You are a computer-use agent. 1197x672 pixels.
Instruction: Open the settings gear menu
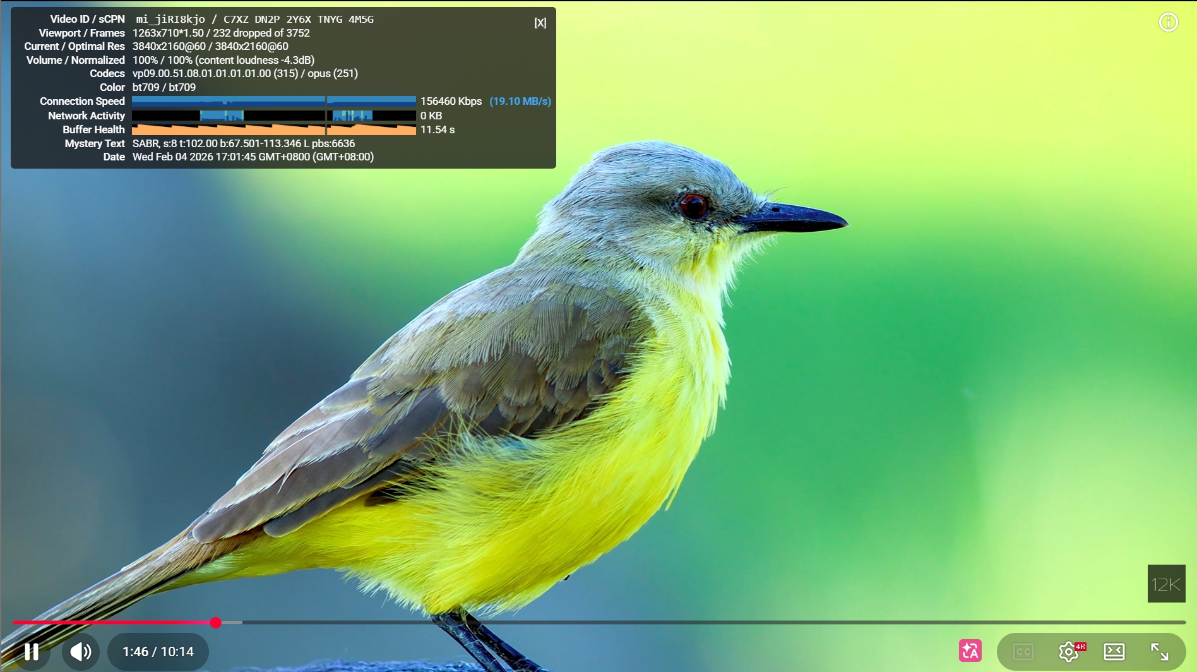point(1069,652)
